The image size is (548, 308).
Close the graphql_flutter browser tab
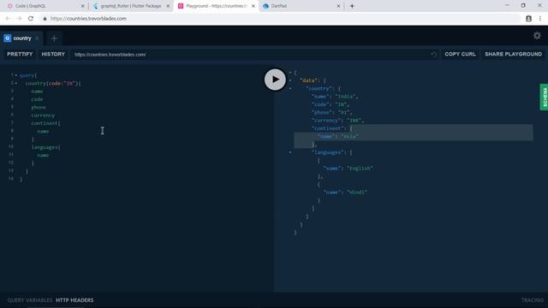pos(168,6)
